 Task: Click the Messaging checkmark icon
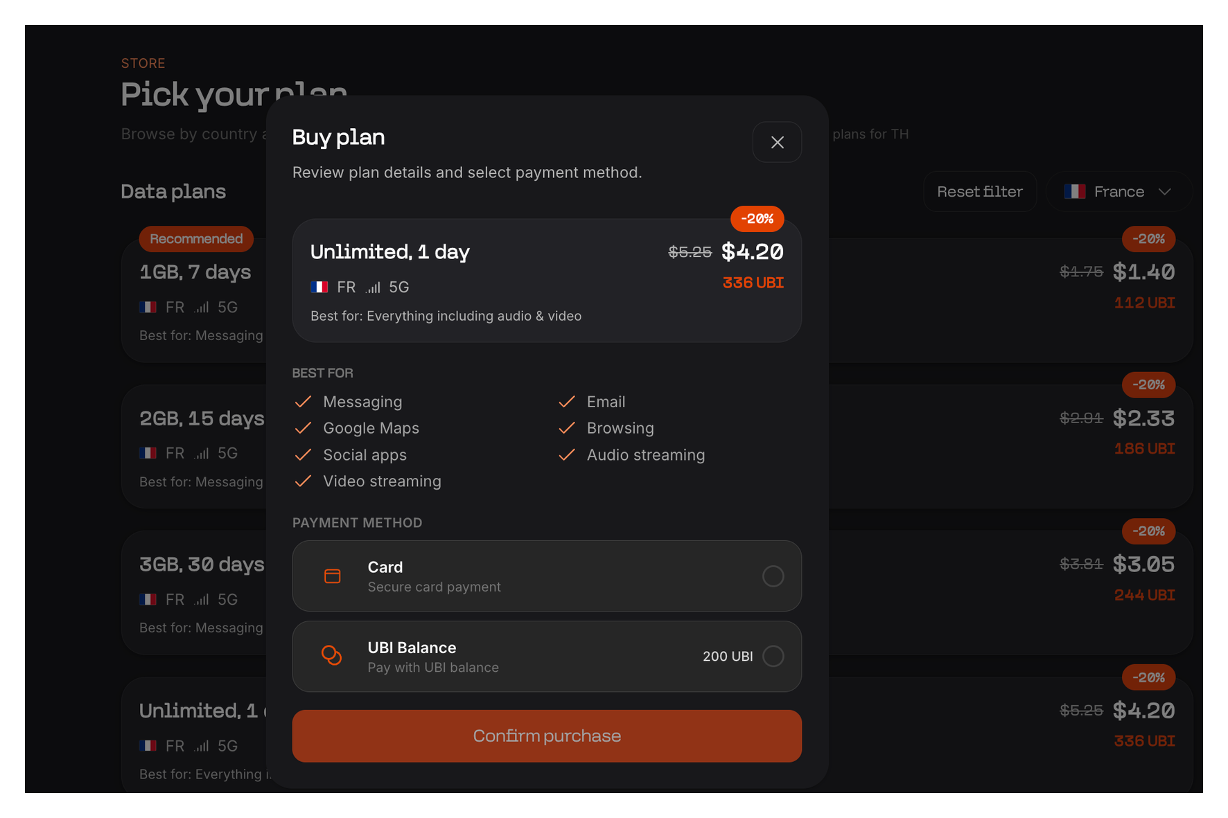[303, 402]
